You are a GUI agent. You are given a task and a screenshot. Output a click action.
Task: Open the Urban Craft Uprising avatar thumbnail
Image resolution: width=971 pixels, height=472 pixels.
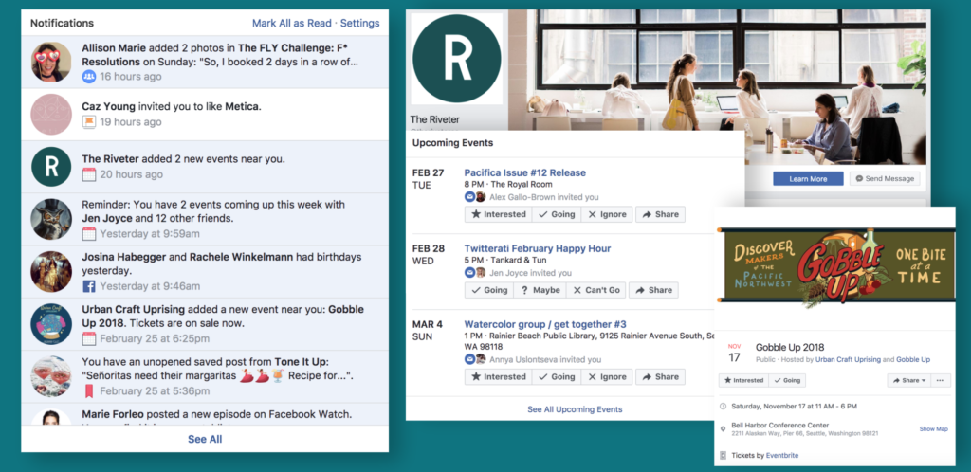(x=51, y=324)
